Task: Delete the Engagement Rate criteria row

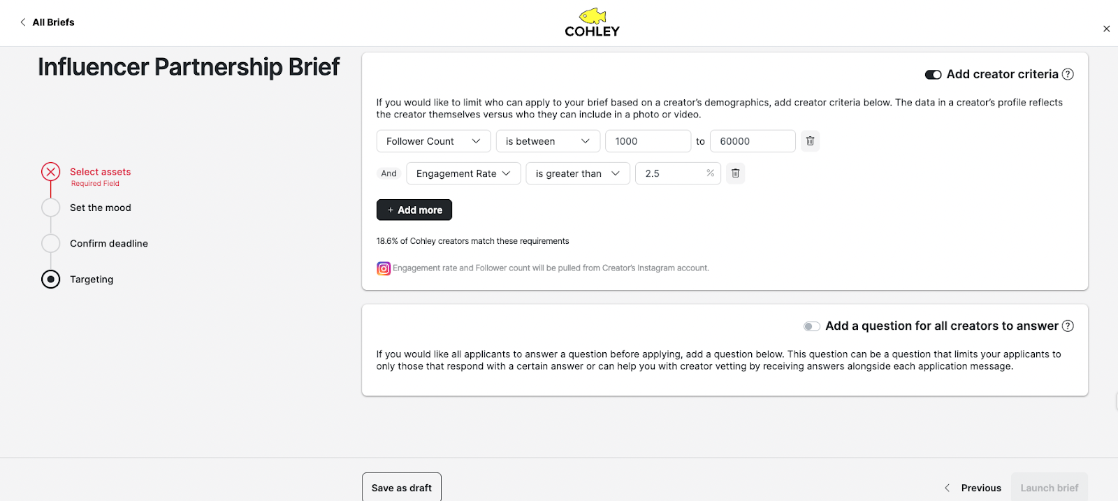Action: (735, 173)
